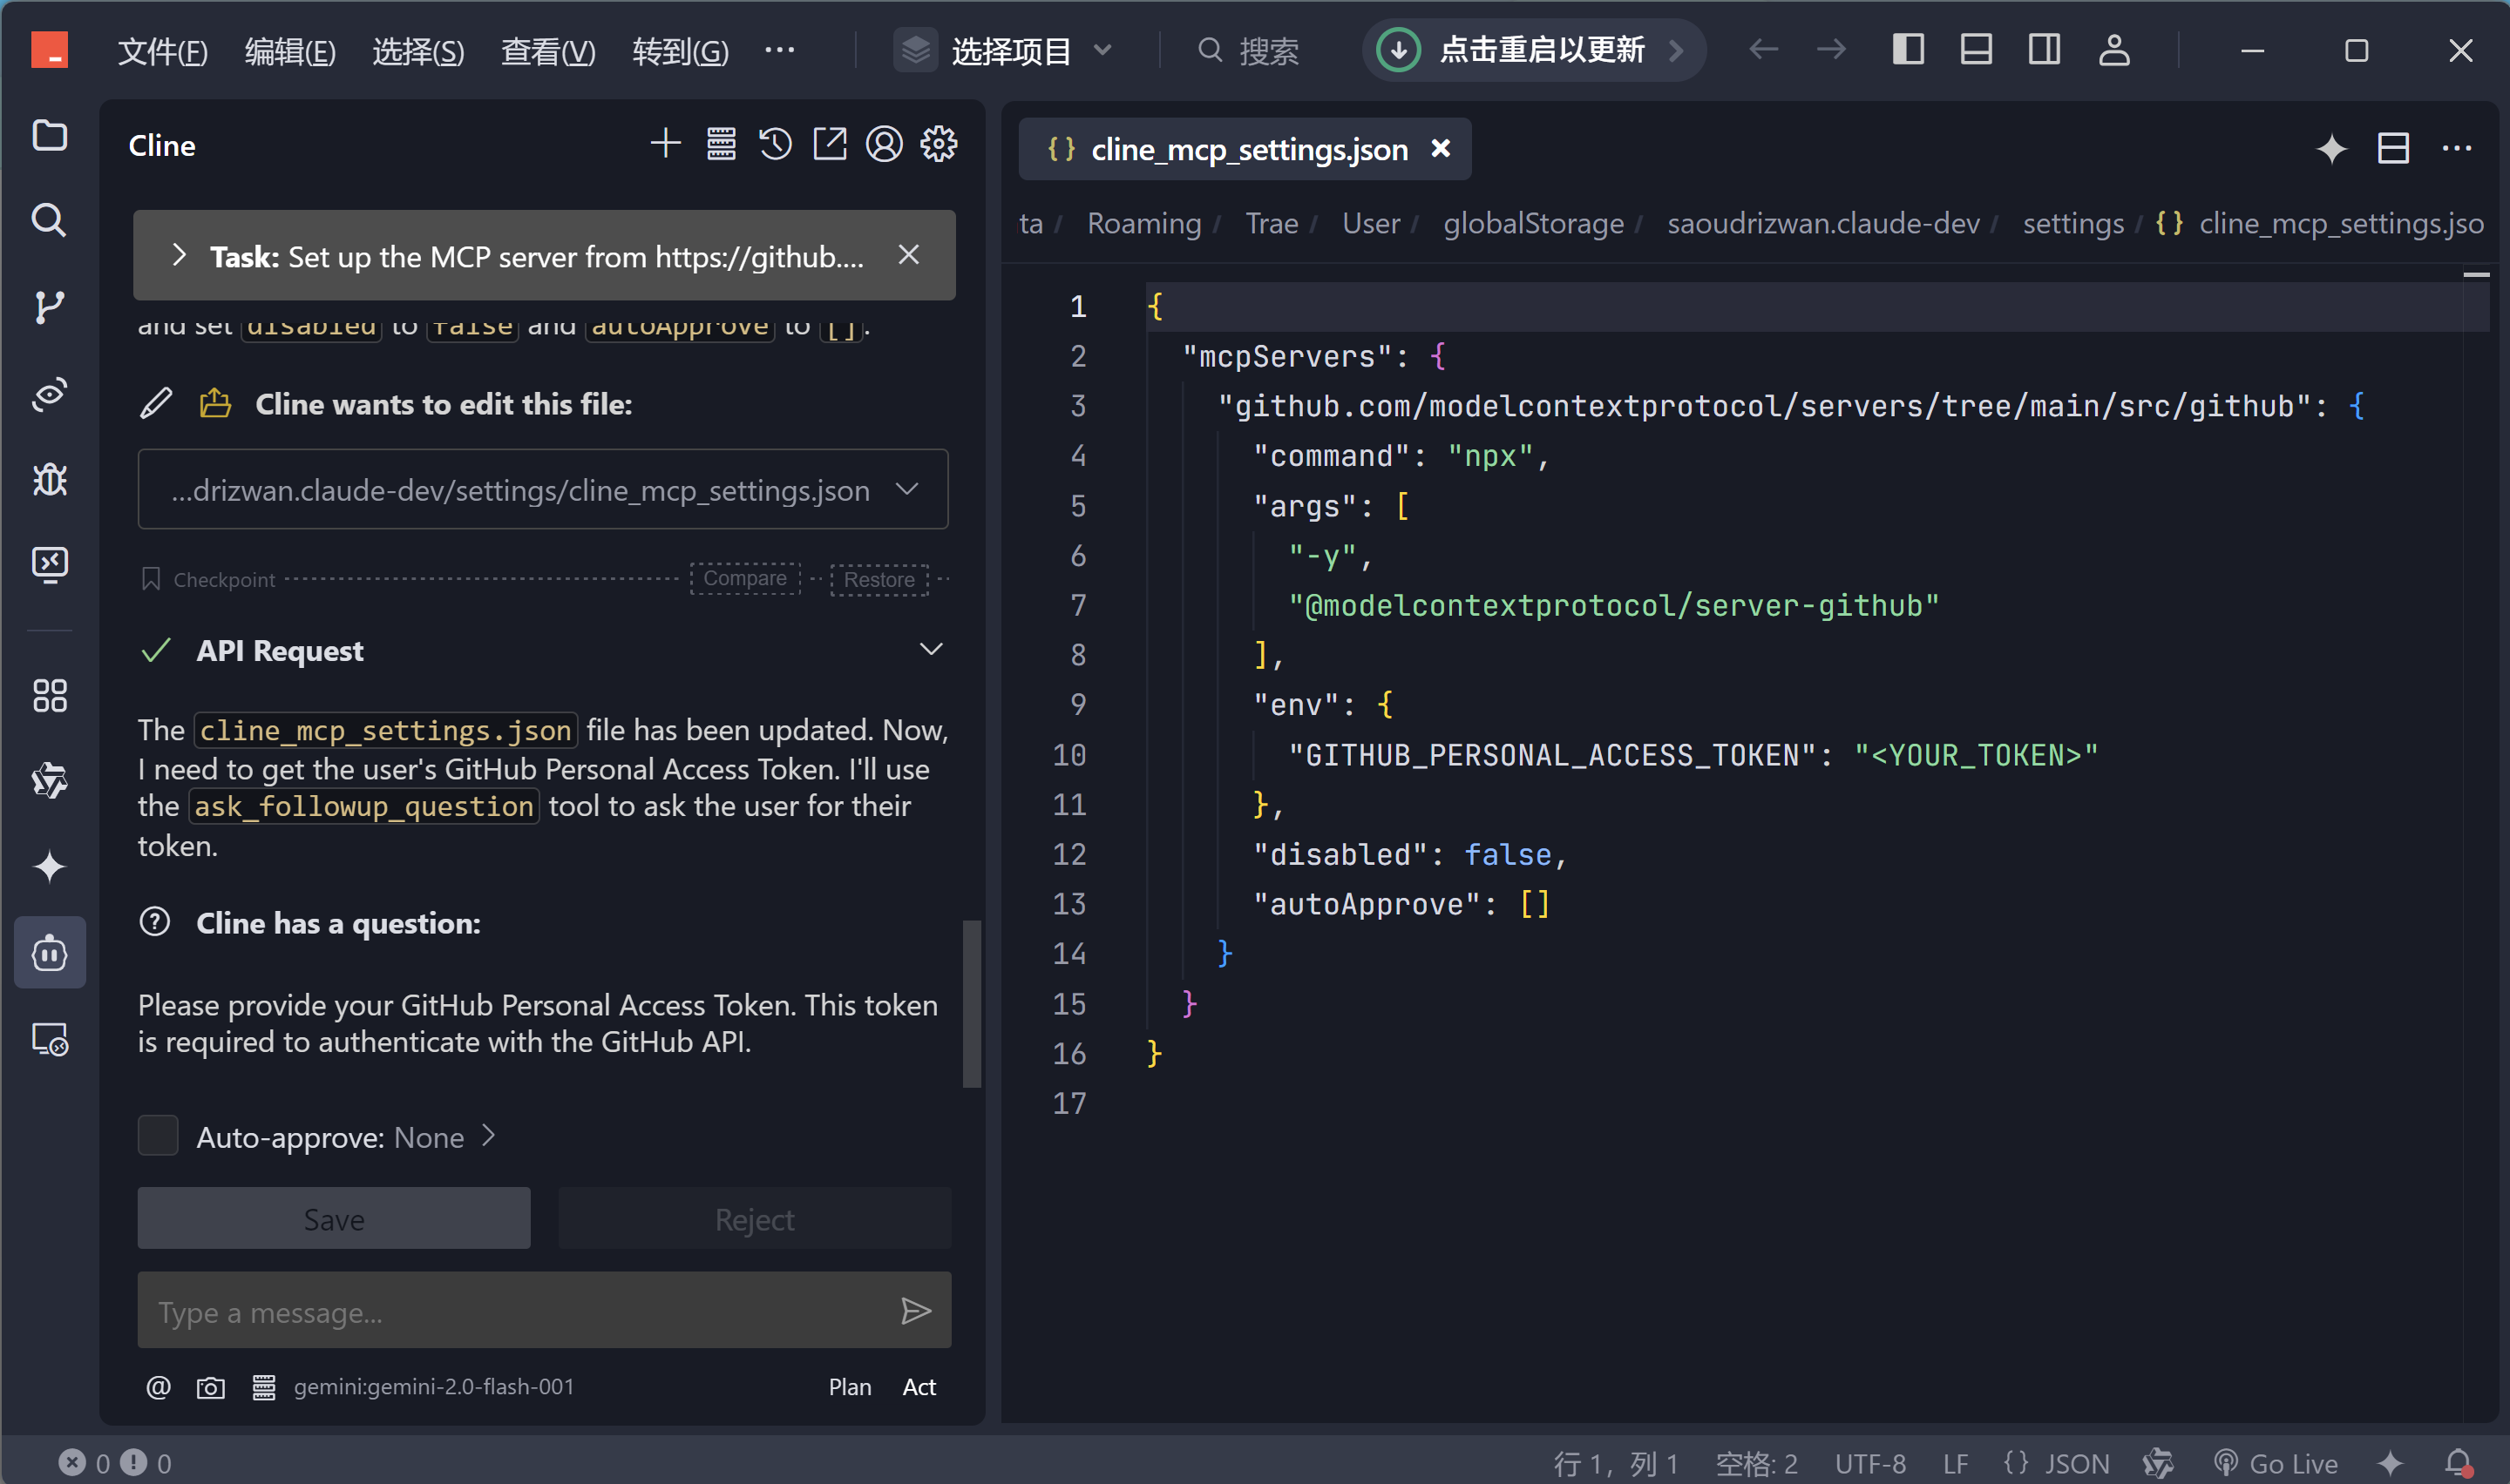
Task: Click the Reject button
Action: point(754,1219)
